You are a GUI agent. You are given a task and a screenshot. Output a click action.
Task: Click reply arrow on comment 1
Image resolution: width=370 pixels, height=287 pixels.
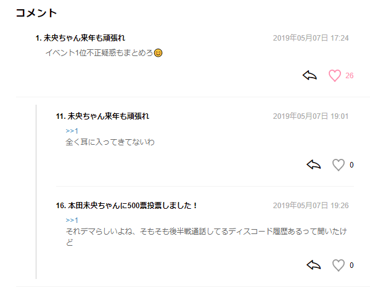pos(310,75)
